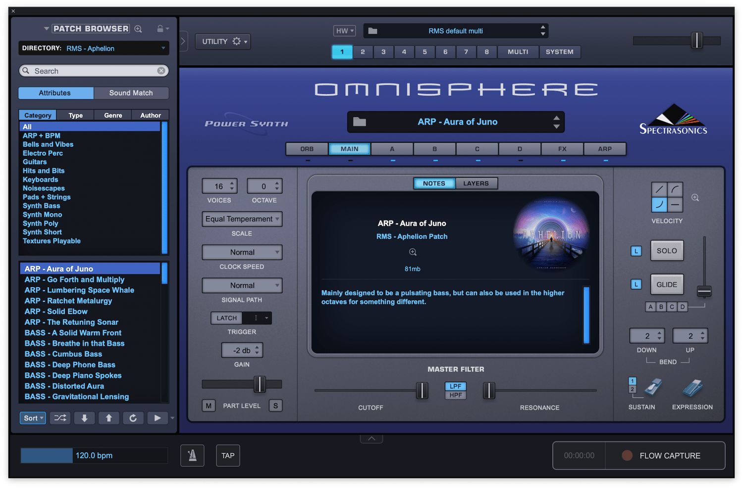This screenshot has height=488, width=743.
Task: Switch to the Sound Match tab
Action: pyautogui.click(x=131, y=93)
